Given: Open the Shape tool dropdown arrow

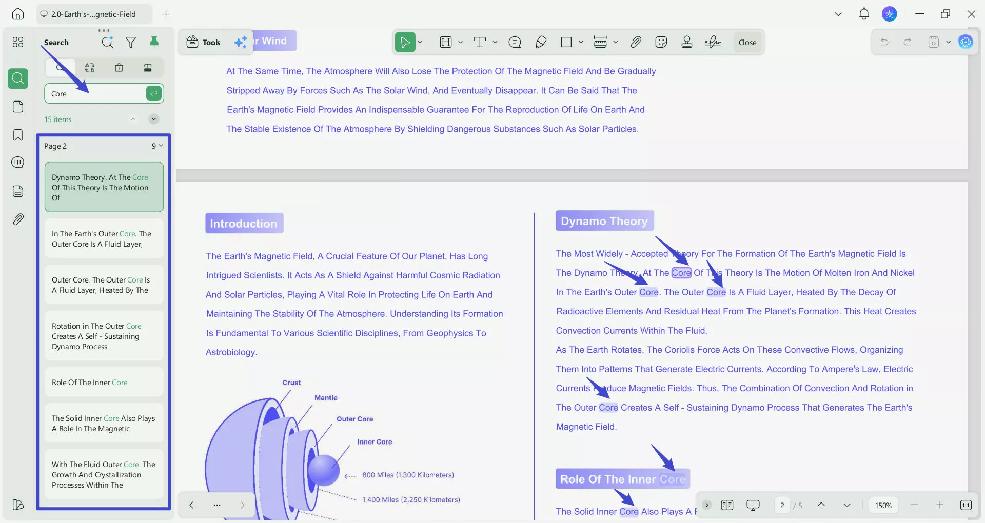Looking at the screenshot, I should click(x=580, y=43).
